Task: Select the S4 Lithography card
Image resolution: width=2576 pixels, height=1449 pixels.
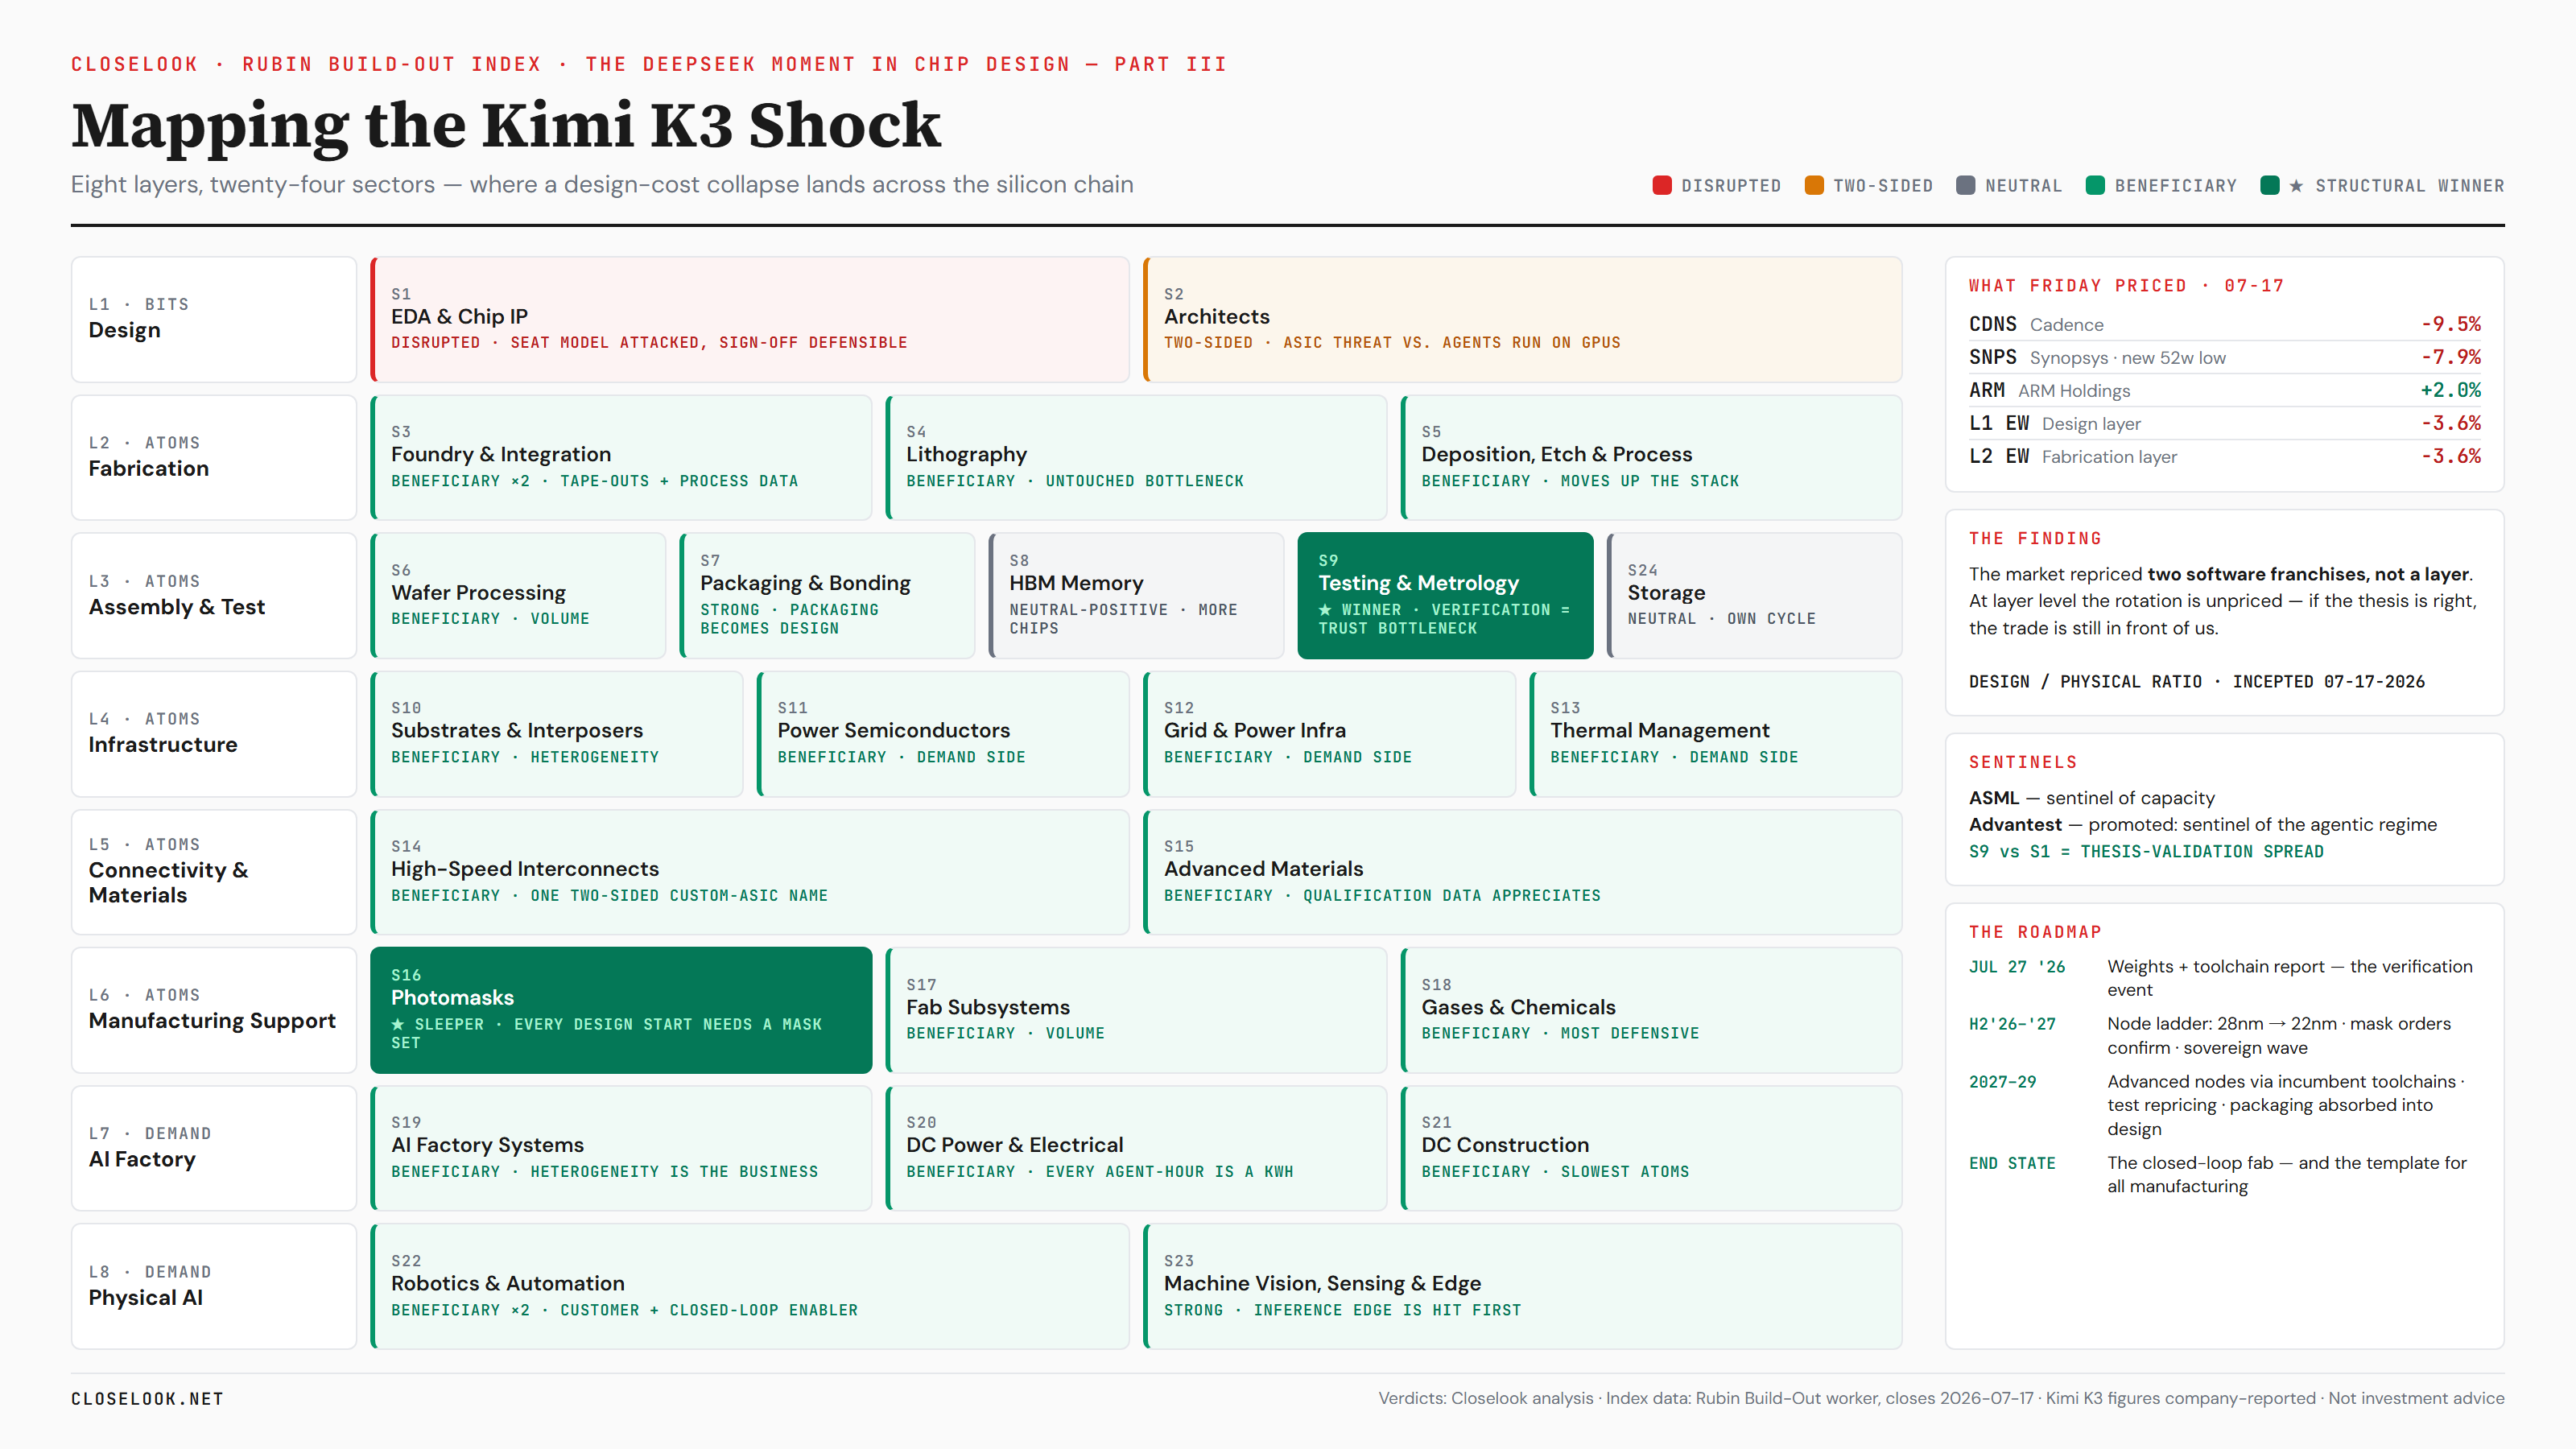Action: tap(1136, 458)
